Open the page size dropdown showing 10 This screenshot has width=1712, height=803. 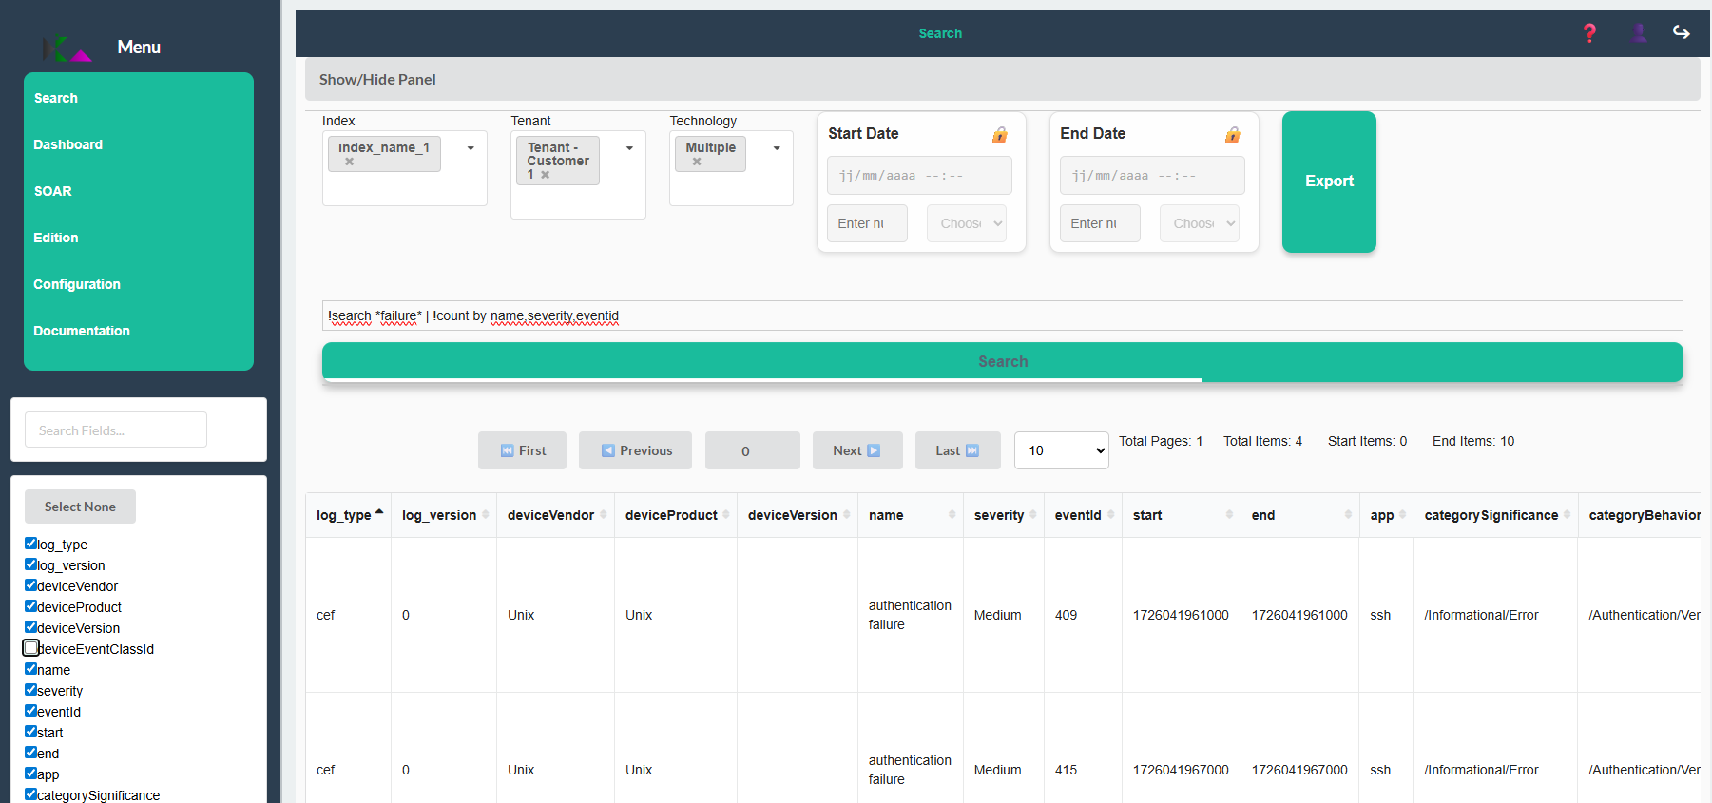coord(1062,450)
